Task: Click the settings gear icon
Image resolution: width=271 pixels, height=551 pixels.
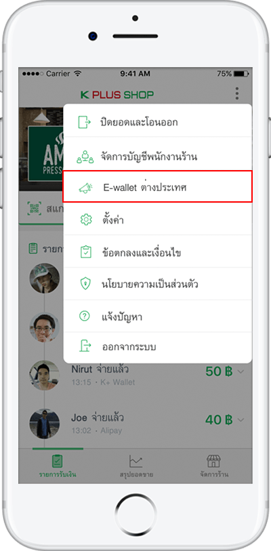Action: coord(86,220)
